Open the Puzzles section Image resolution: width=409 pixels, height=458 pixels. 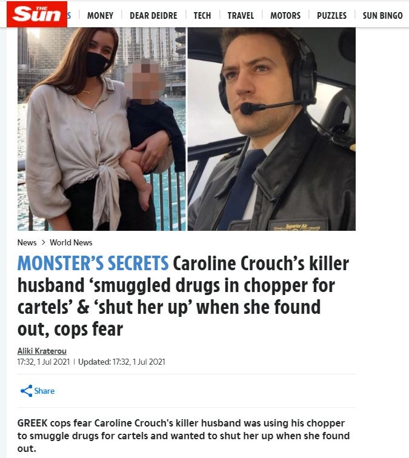click(x=331, y=15)
